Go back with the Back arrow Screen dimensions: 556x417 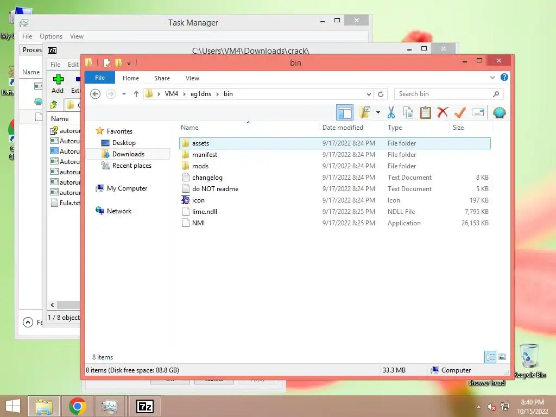pyautogui.click(x=95, y=94)
